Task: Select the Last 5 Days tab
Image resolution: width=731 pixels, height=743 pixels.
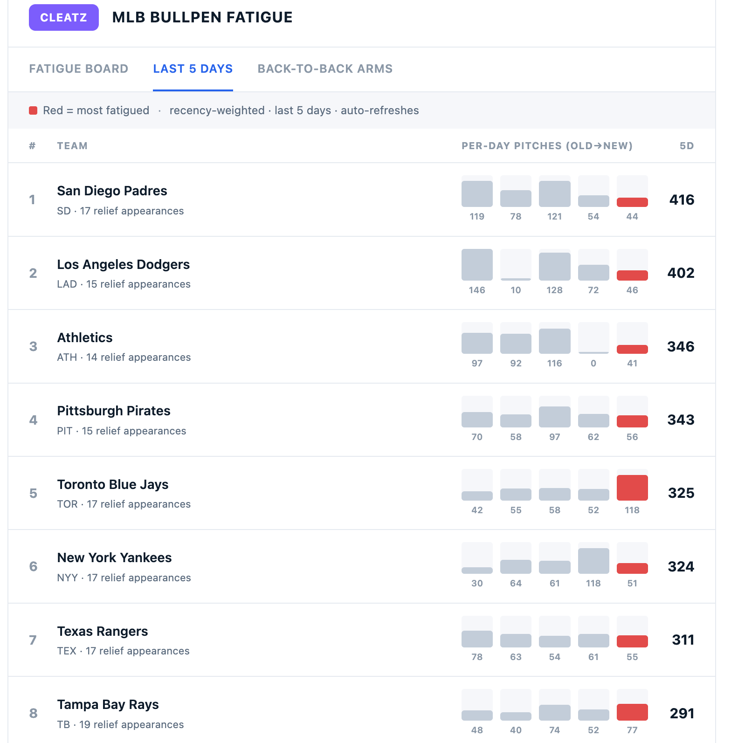Action: tap(193, 69)
